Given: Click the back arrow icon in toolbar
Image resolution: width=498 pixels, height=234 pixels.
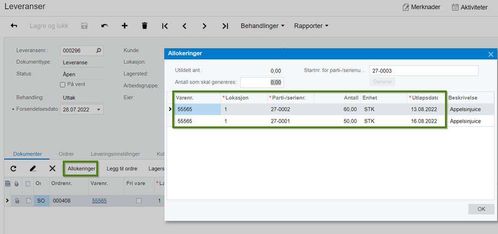Looking at the screenshot, I should [x=14, y=26].
